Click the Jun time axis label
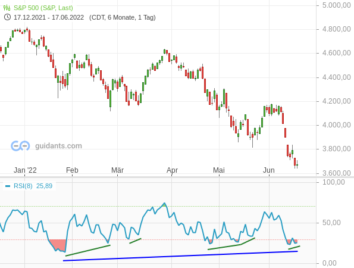Screen dimensions: 354x268 [269, 170]
